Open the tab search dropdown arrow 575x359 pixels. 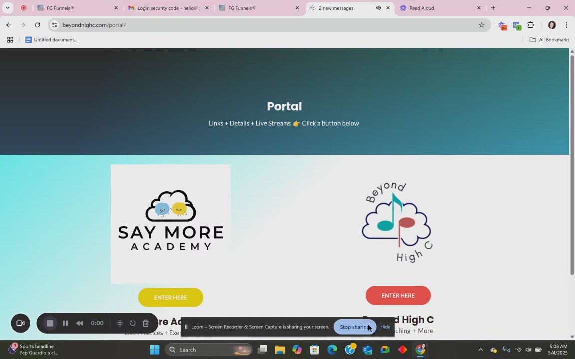click(7, 8)
